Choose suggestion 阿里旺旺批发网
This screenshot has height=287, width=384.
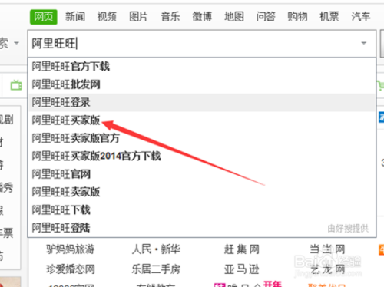tap(202, 84)
